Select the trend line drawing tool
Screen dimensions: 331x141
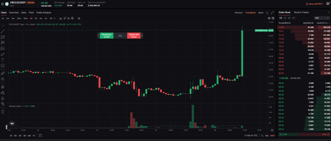(x=3, y=31)
